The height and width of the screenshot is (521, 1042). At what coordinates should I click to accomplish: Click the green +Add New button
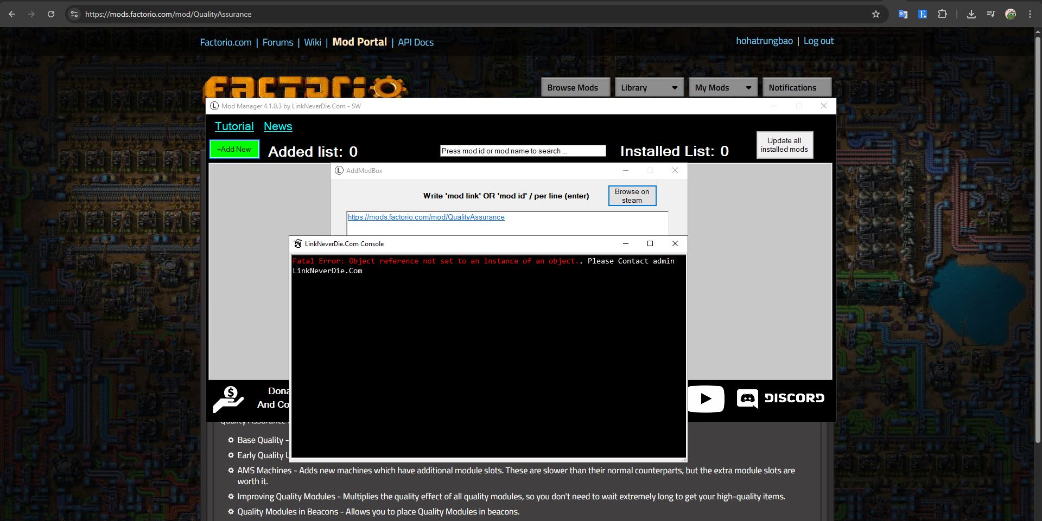coord(234,149)
